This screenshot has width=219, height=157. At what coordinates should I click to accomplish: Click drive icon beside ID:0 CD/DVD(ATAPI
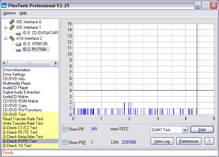pos(18,33)
